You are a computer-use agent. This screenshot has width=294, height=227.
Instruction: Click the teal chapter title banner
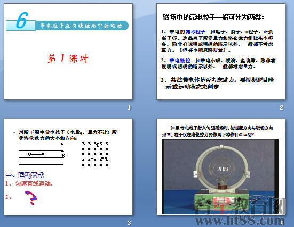(82, 26)
